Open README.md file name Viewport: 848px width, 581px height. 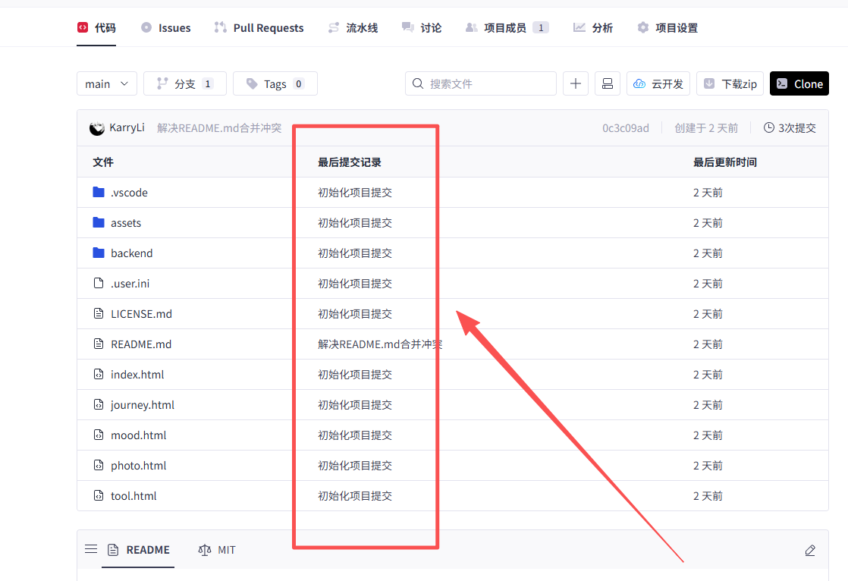141,344
